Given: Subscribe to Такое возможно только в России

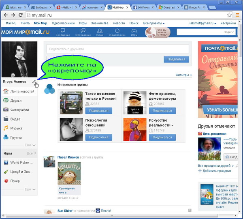Looking at the screenshot, I should pyautogui.click(x=99, y=111).
